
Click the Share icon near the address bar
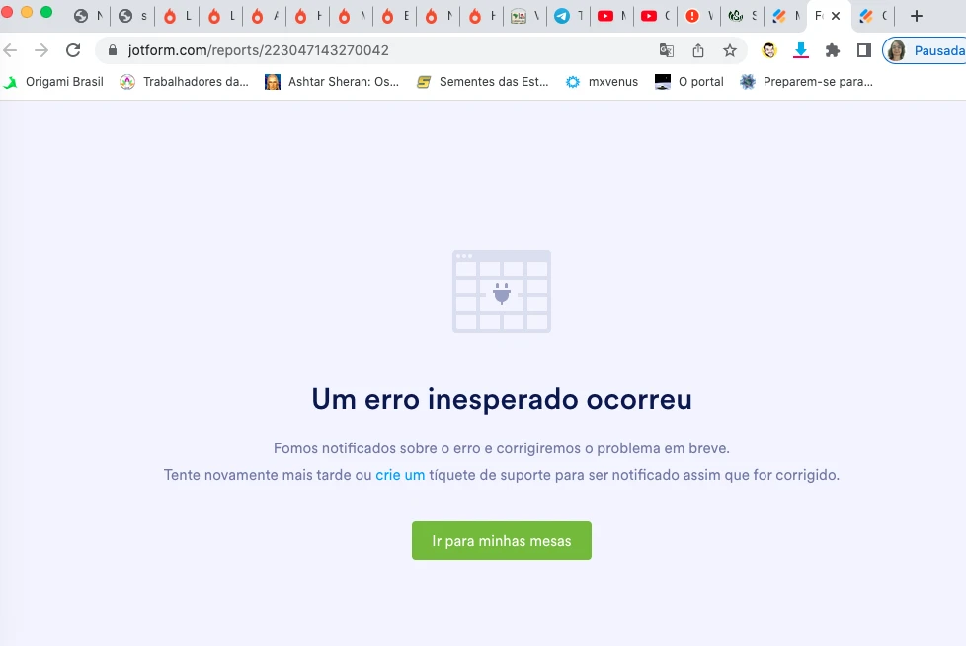[698, 49]
